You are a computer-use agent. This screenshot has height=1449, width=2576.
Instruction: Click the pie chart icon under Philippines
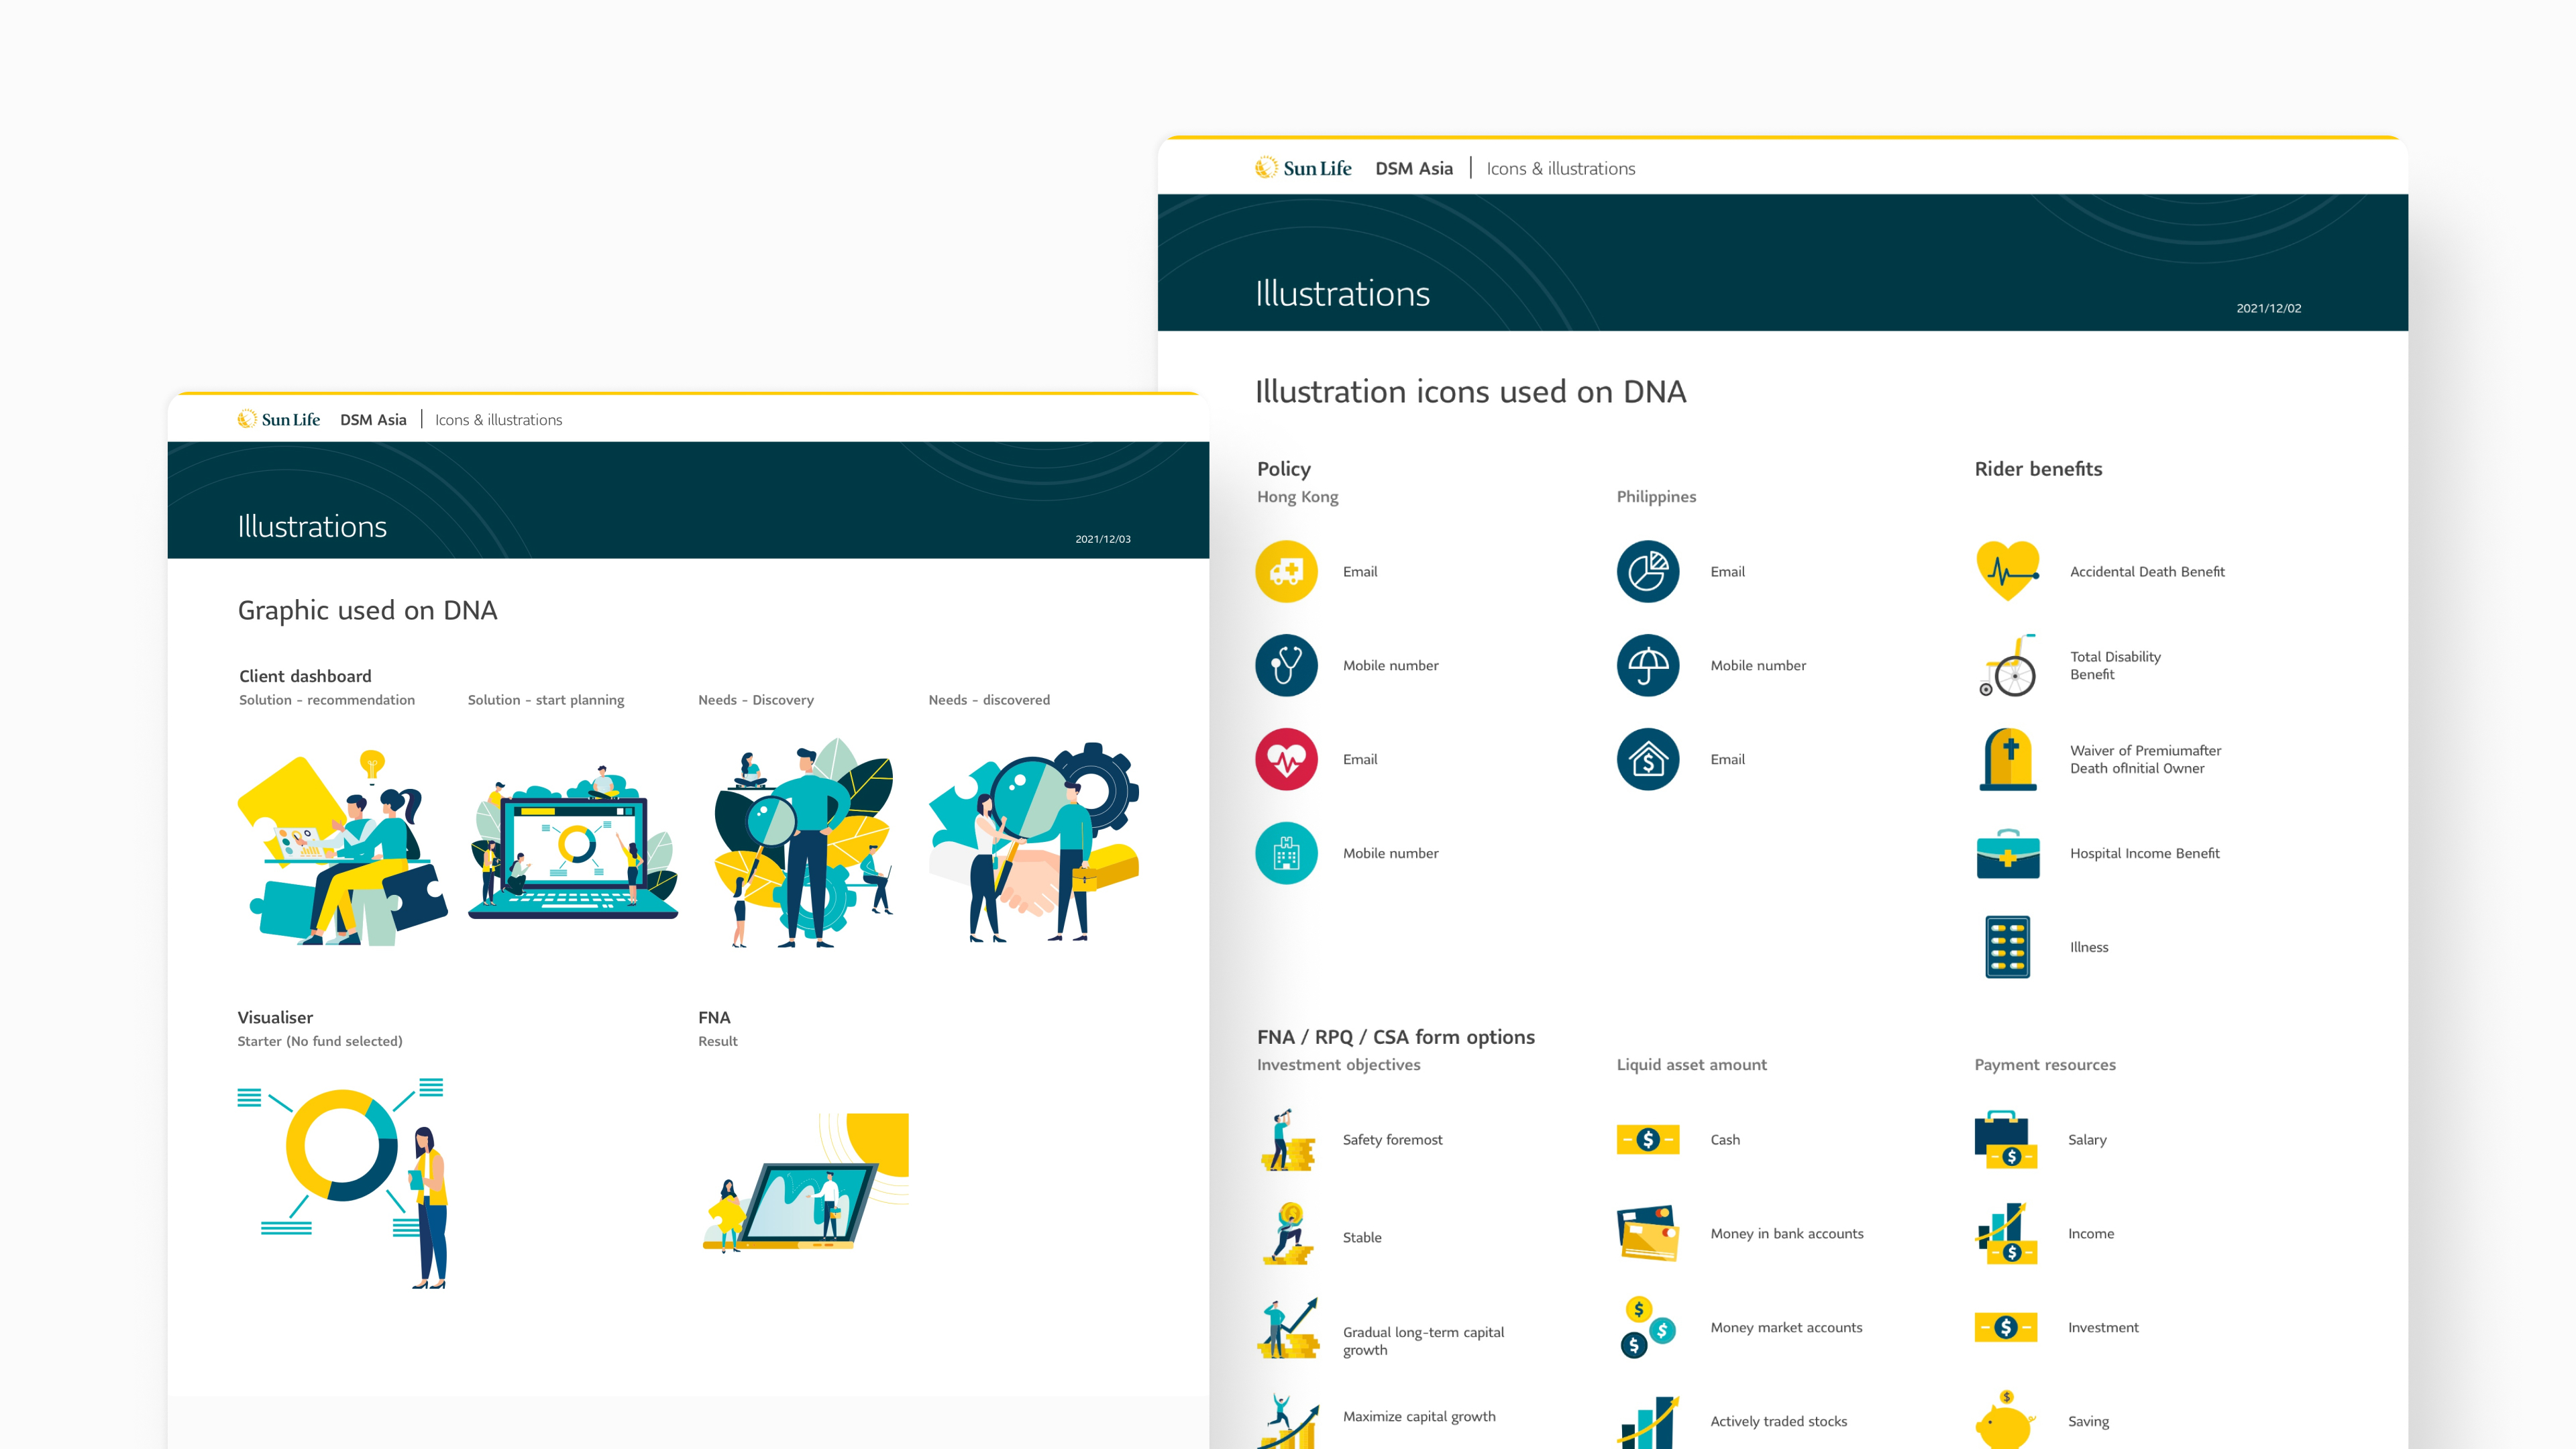pyautogui.click(x=1648, y=571)
